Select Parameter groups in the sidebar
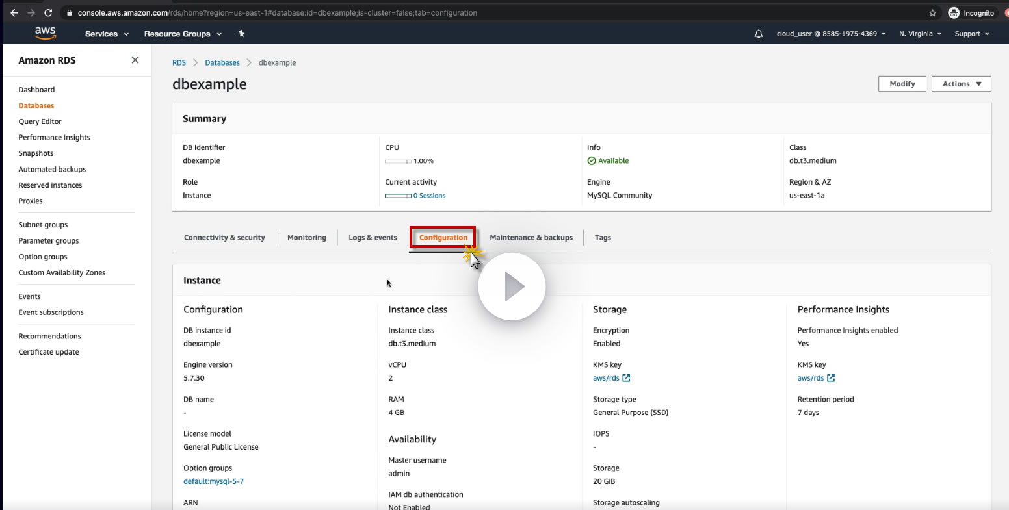This screenshot has height=510, width=1009. [x=49, y=241]
